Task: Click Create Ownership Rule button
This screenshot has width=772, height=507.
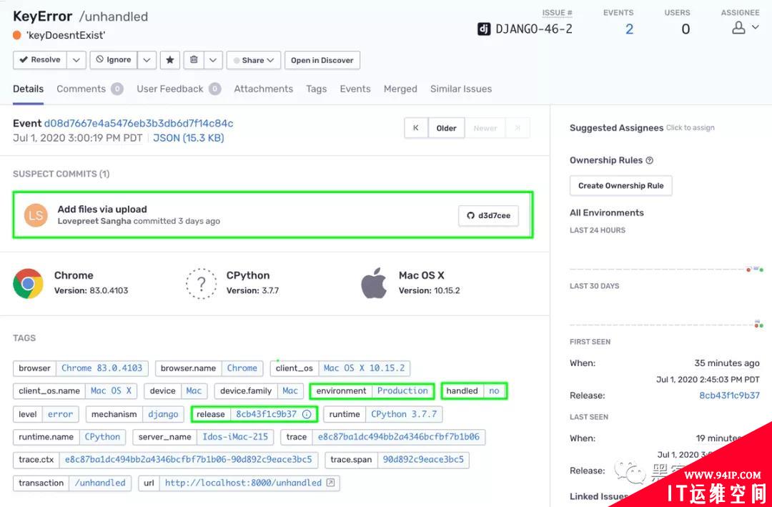Action: tap(621, 186)
